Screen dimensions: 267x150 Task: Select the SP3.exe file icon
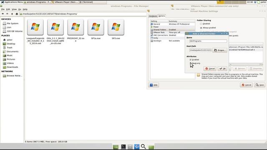116,27
